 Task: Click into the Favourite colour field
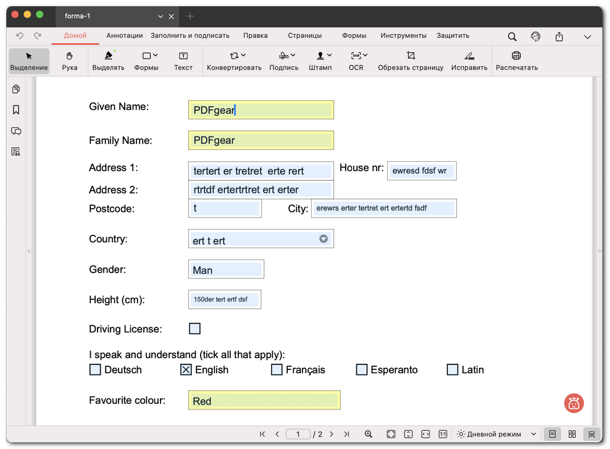point(264,401)
